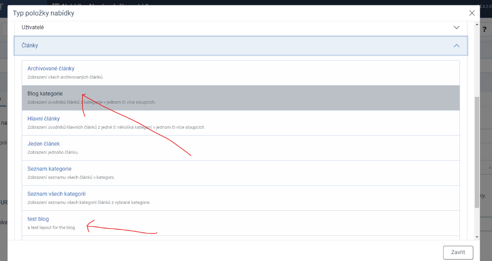Choose Seznam všech kategorií item type
The image size is (492, 261).
pyautogui.click(x=57, y=194)
